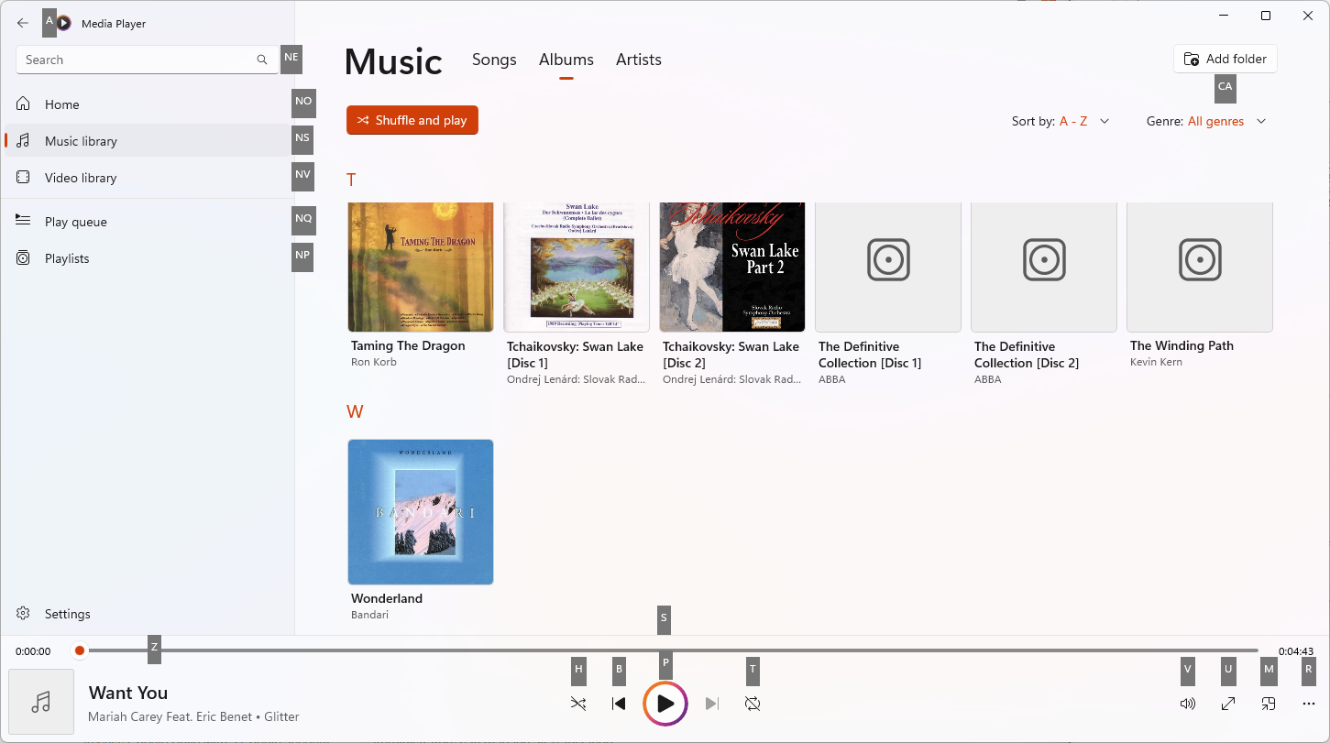Select the Music library in the sidebar
1330x743 pixels.
[81, 140]
